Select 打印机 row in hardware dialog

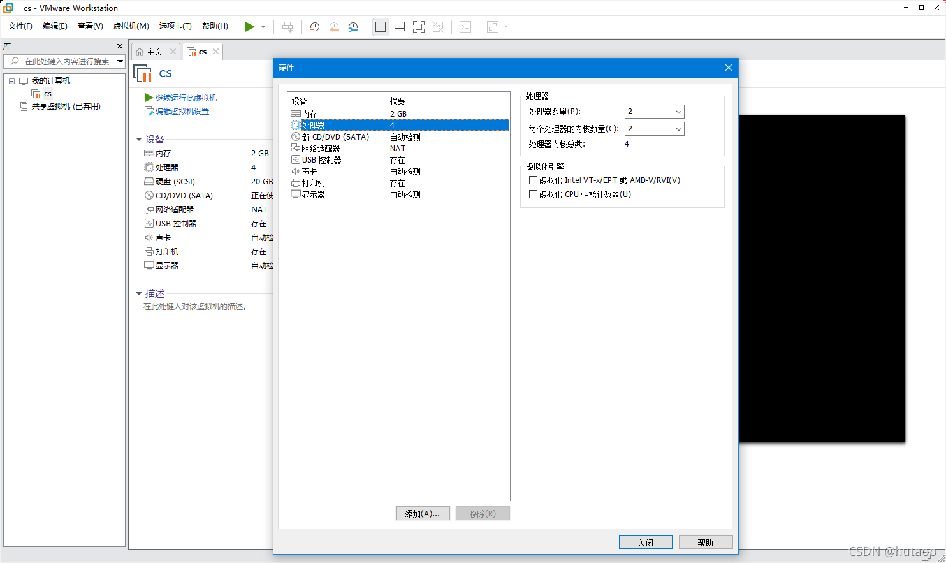tap(398, 182)
